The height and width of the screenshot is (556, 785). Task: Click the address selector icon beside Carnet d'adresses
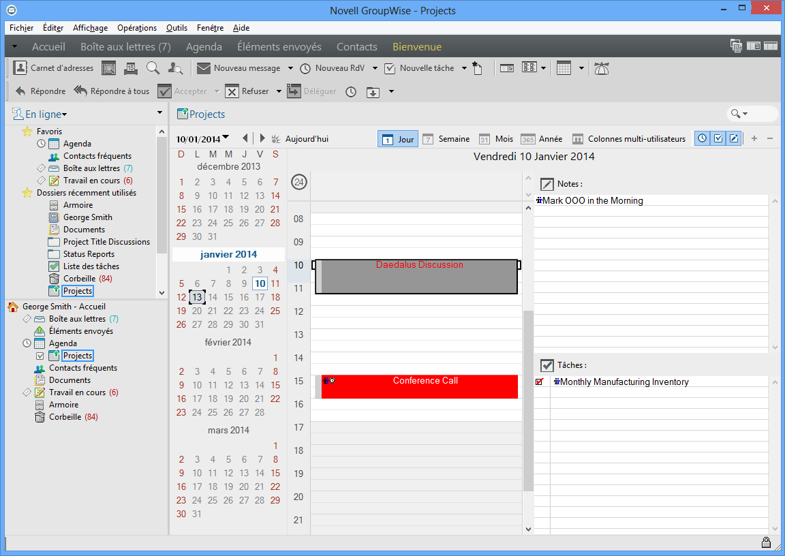(x=108, y=68)
